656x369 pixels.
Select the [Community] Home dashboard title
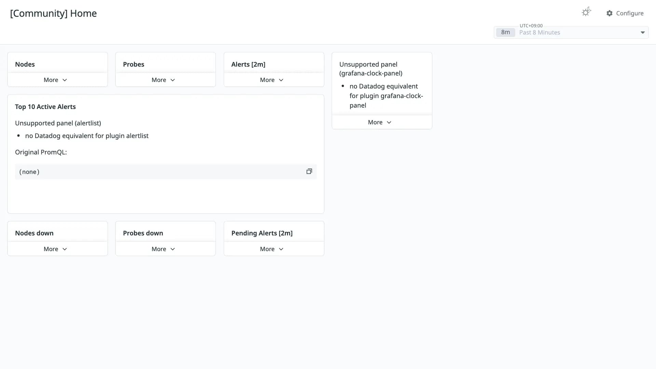pyautogui.click(x=53, y=13)
